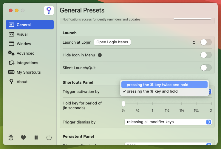Screen dimensions: 221x149
Task: Click the heart icon in sidebar
Action: 23,137
